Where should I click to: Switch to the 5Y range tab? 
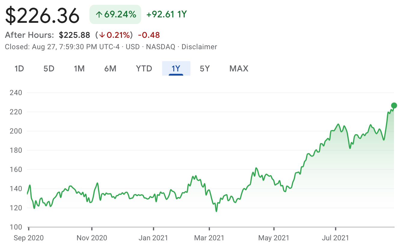click(205, 69)
